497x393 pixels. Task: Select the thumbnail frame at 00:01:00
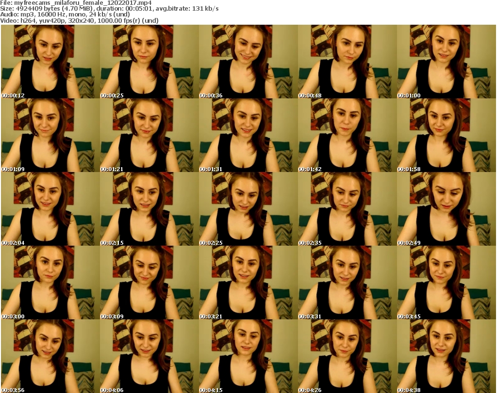(x=447, y=62)
